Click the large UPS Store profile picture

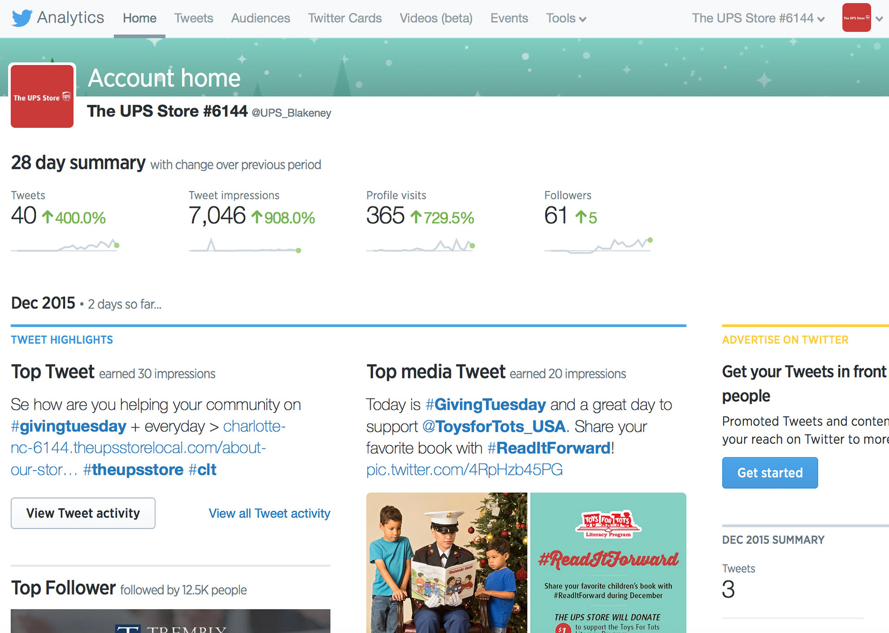tap(42, 96)
